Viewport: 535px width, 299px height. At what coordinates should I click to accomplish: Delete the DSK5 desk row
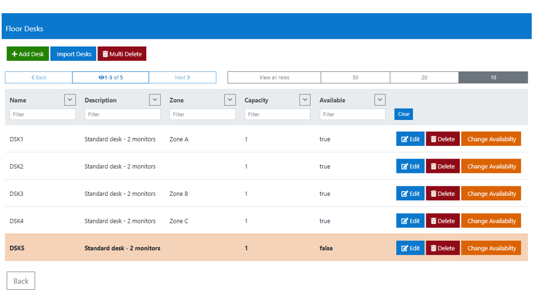(443, 248)
